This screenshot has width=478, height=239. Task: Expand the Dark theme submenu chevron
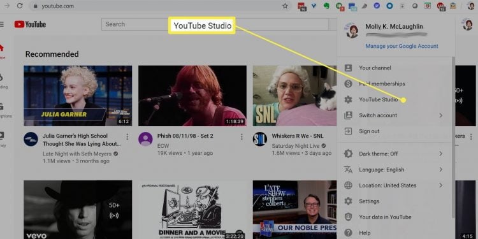(441, 154)
